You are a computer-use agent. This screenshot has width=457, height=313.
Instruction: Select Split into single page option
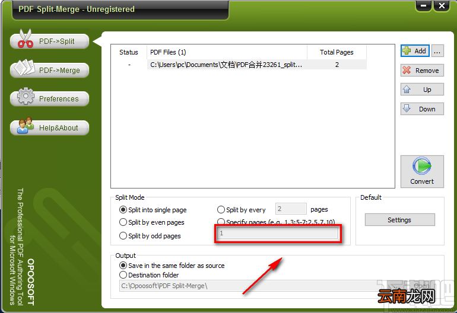pyautogui.click(x=153, y=210)
